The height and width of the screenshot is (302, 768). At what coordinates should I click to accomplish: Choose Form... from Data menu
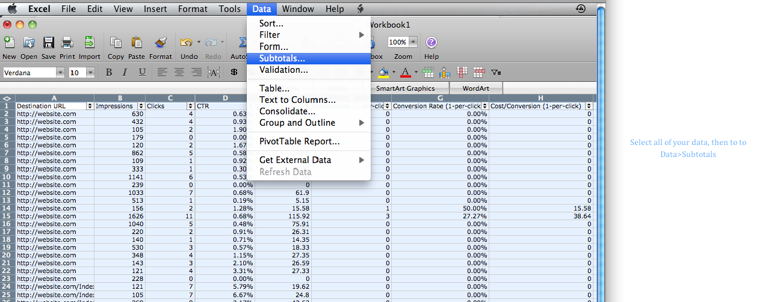coord(309,46)
